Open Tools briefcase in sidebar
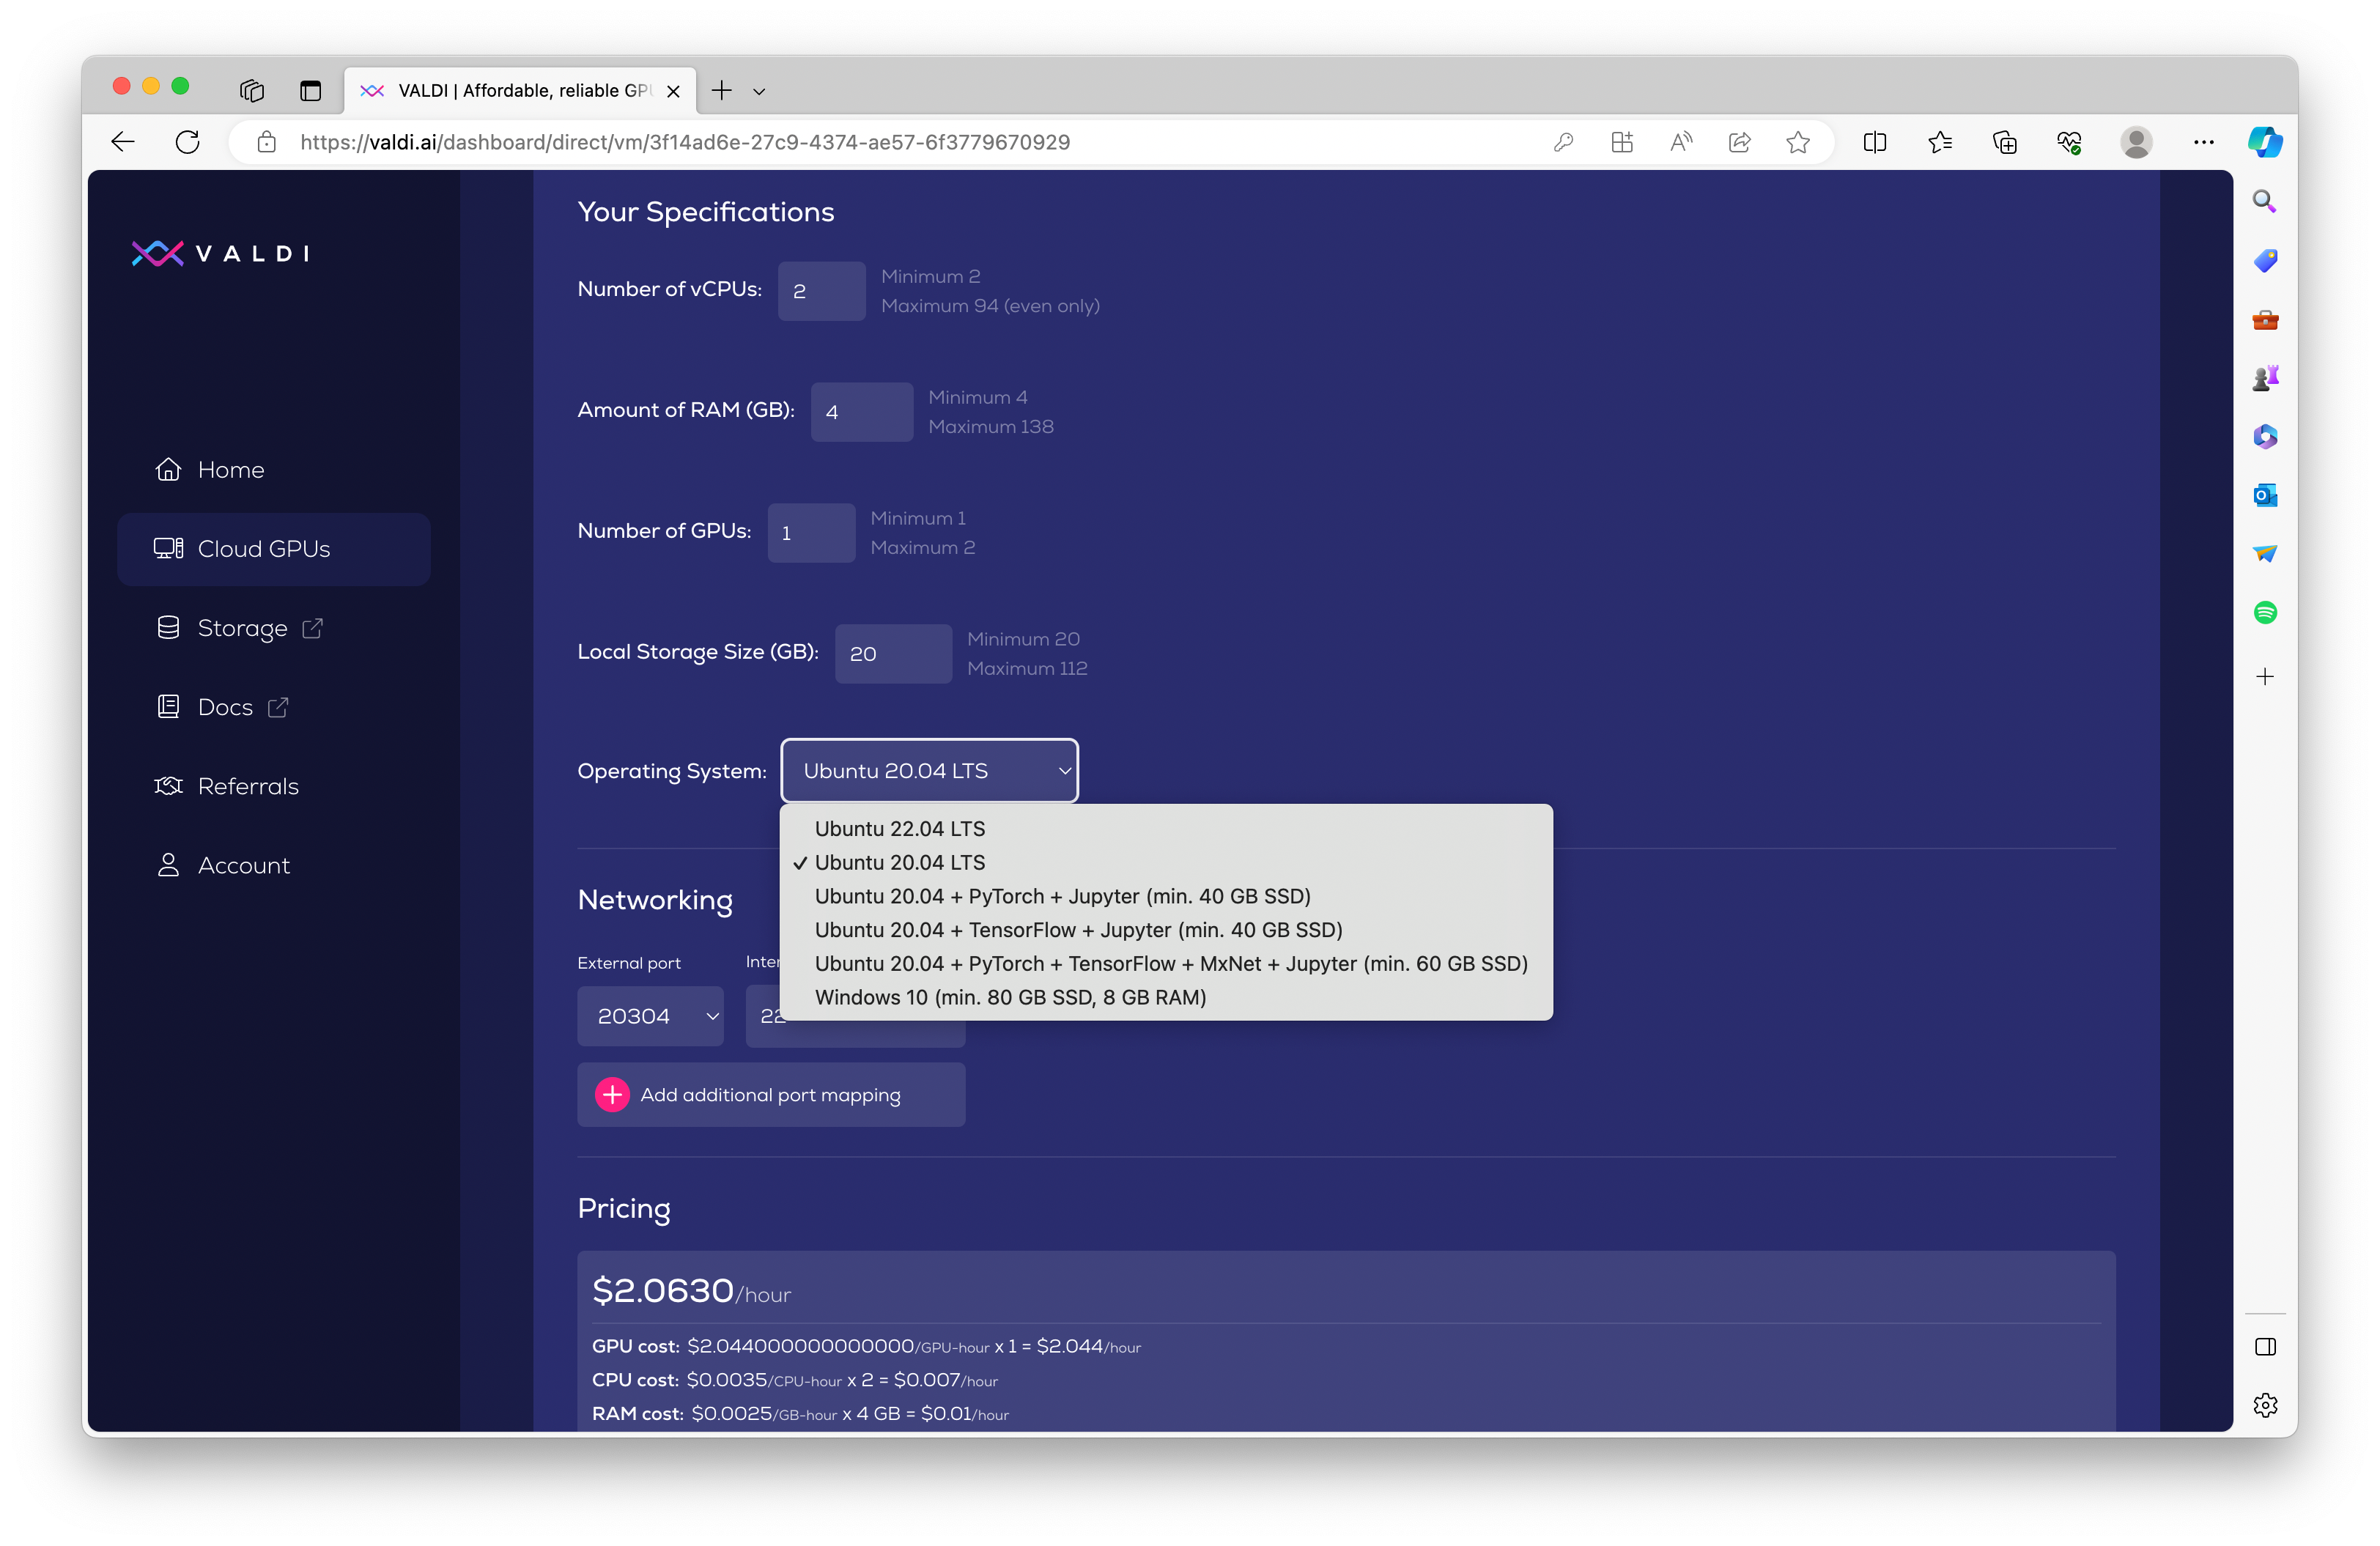This screenshot has height=1546, width=2380. [x=2265, y=320]
